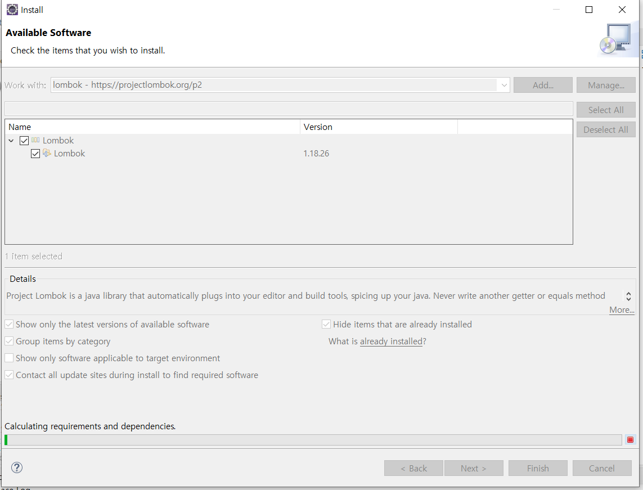
Task: Toggle Hide items that are already installed
Action: point(326,325)
